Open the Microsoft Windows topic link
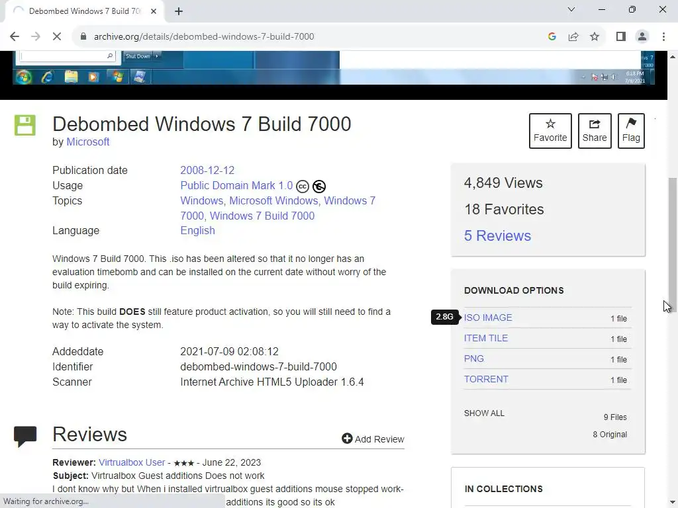 click(273, 200)
